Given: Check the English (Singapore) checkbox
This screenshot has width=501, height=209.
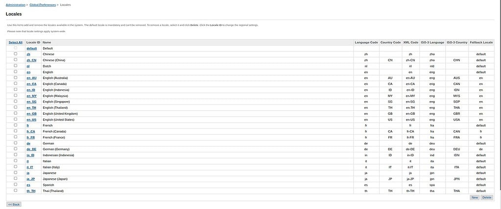Looking at the screenshot, I should [x=15, y=102].
